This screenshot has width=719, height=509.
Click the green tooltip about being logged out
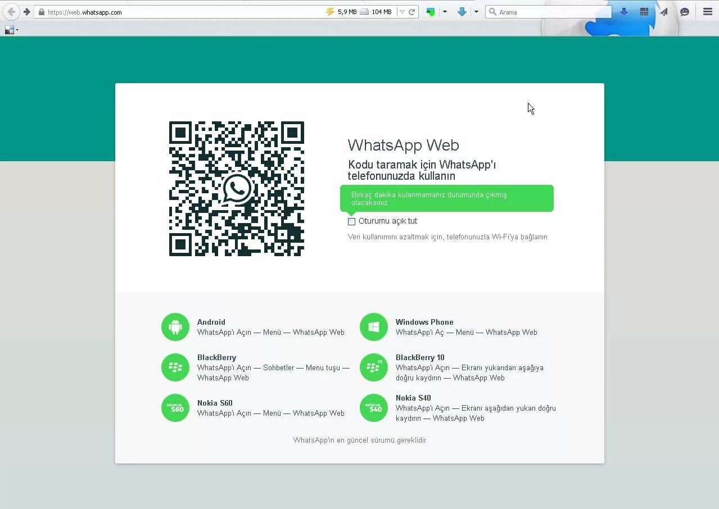447,198
